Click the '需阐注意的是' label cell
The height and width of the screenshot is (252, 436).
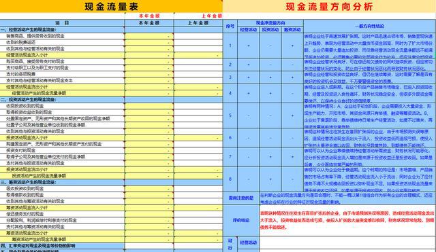coord(241,198)
